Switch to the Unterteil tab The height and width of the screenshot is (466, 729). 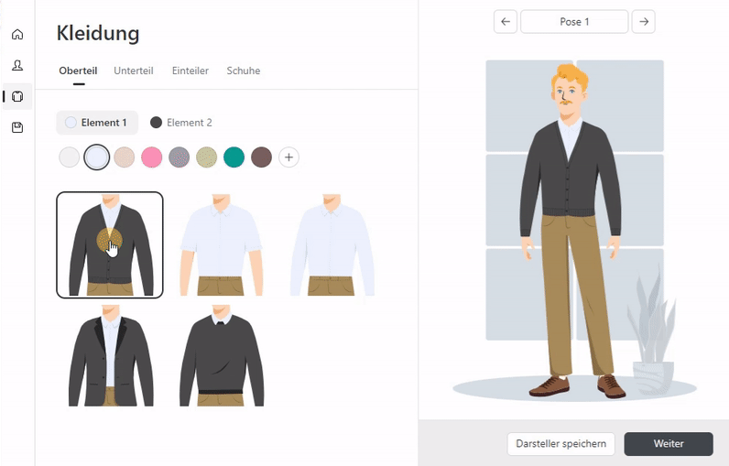pyautogui.click(x=133, y=71)
